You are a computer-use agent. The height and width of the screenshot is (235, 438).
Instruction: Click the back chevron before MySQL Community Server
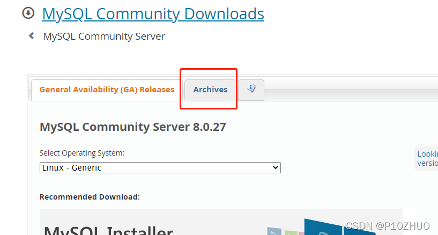click(x=31, y=36)
